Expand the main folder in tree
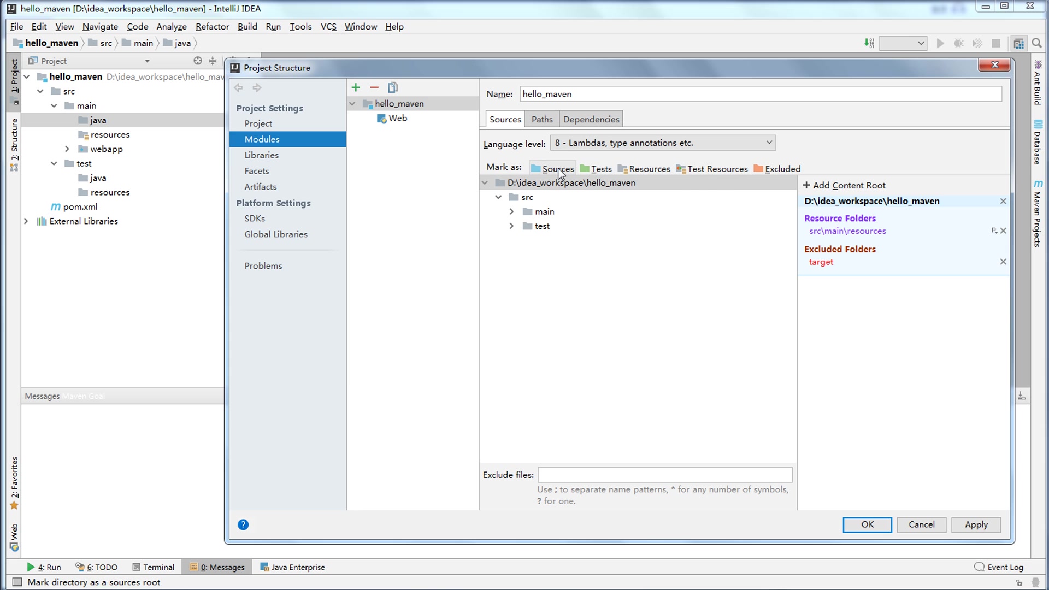 pyautogui.click(x=511, y=211)
